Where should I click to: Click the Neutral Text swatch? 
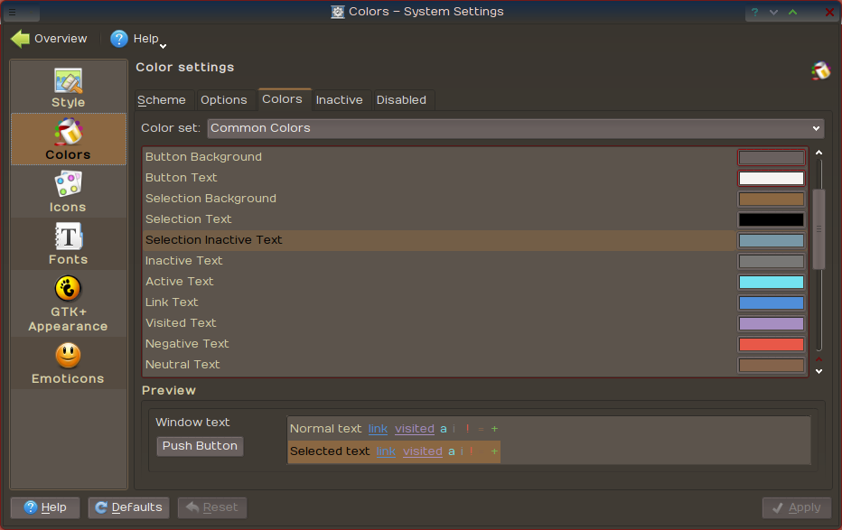point(772,366)
